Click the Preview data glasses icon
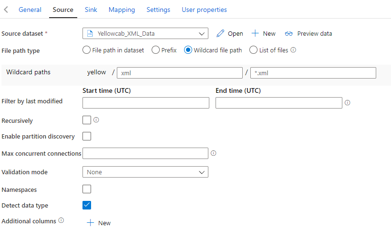Screen dimensions: 391x239 [x=289, y=33]
